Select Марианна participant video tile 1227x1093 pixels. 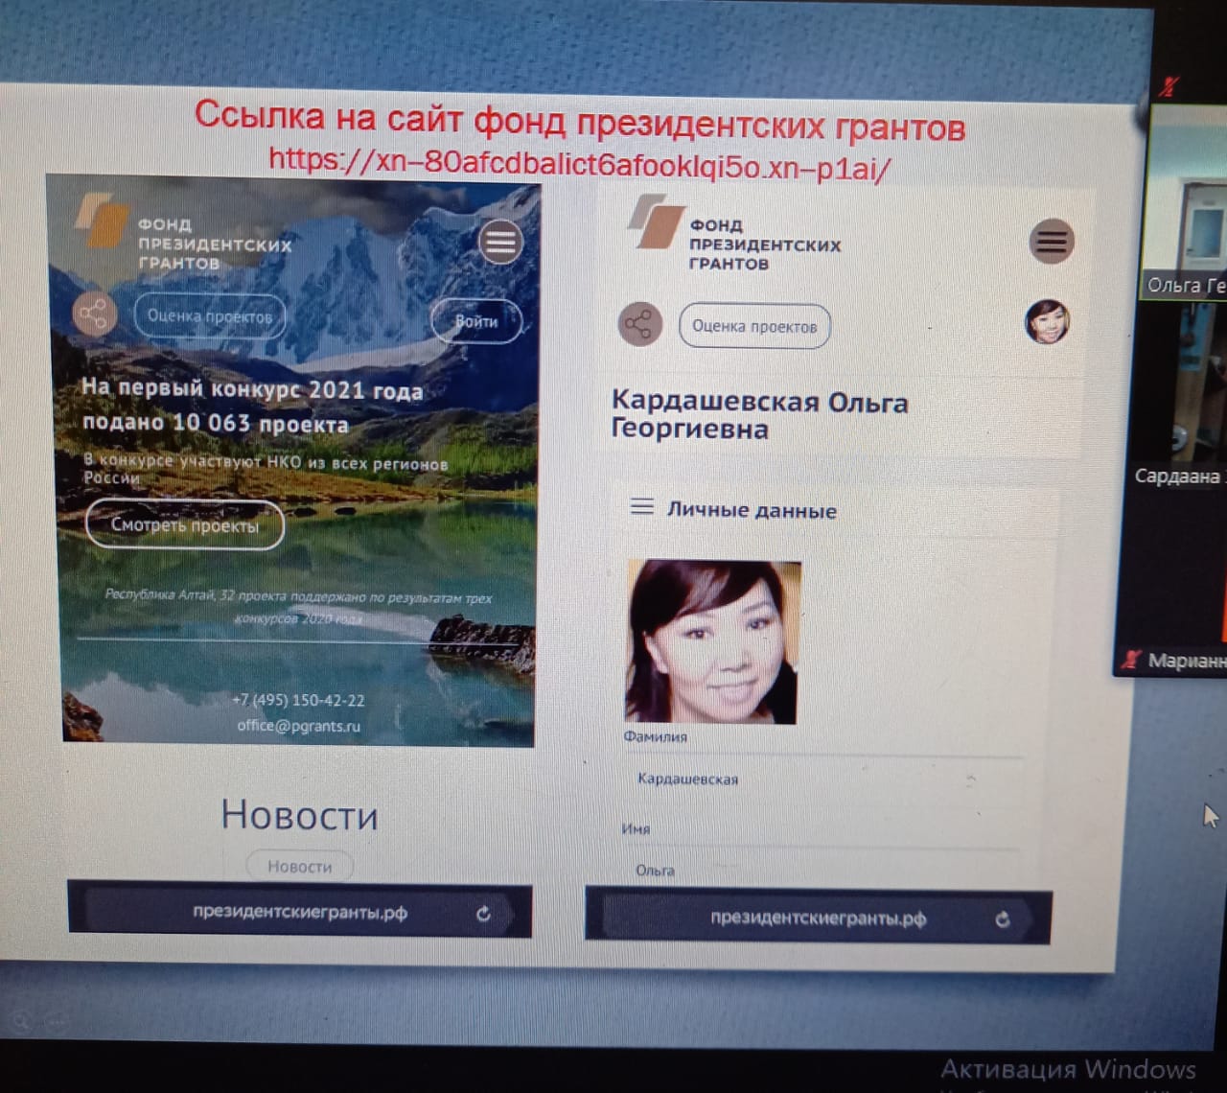pyautogui.click(x=1171, y=582)
